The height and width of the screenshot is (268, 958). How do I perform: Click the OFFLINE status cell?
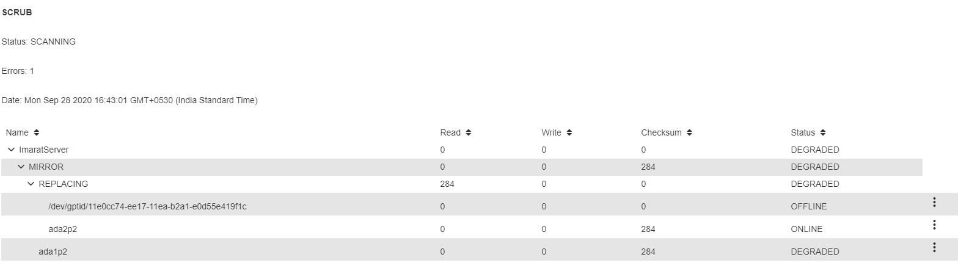(x=808, y=206)
